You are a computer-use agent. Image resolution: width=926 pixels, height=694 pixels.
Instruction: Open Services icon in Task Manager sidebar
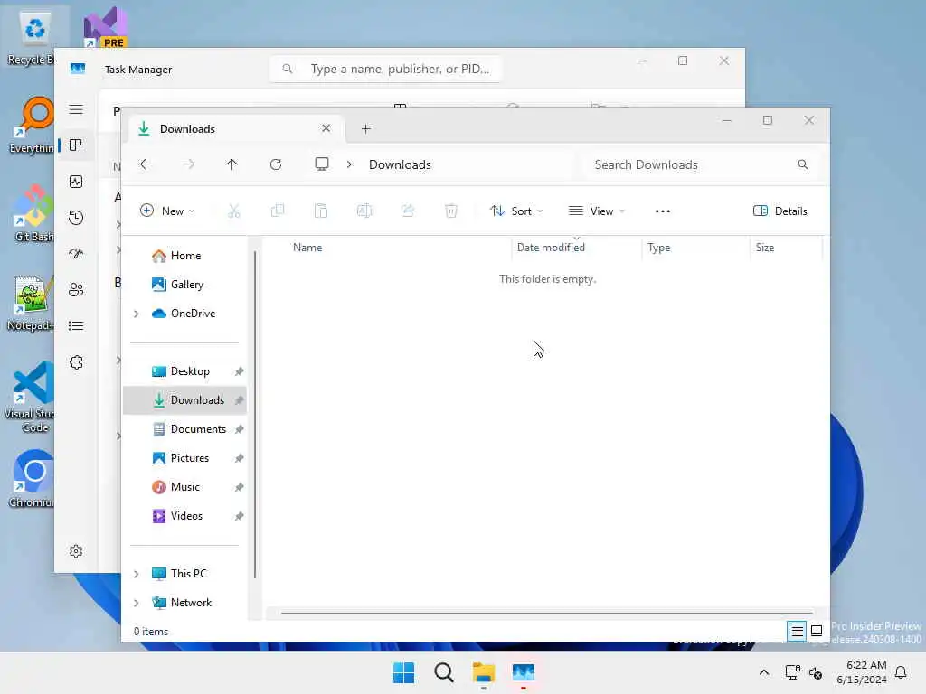coord(76,362)
